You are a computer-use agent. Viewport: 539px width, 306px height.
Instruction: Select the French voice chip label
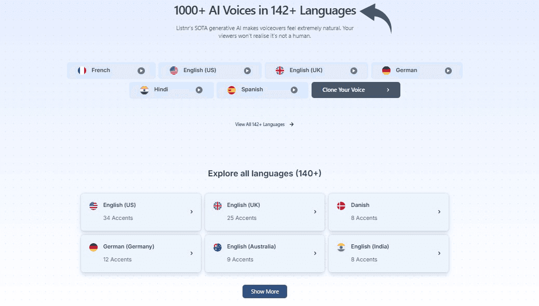click(x=101, y=70)
